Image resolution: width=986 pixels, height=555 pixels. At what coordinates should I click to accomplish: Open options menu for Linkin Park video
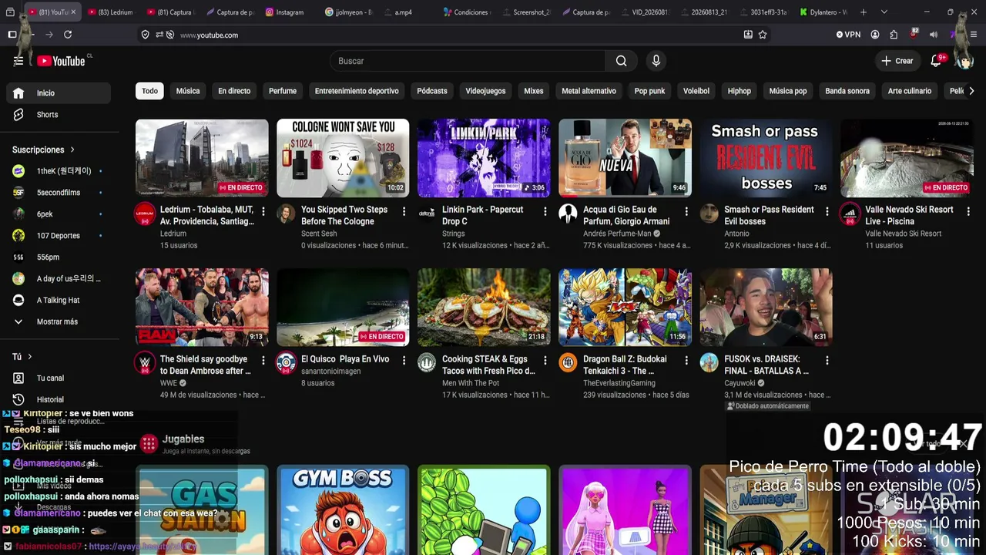[x=545, y=211]
